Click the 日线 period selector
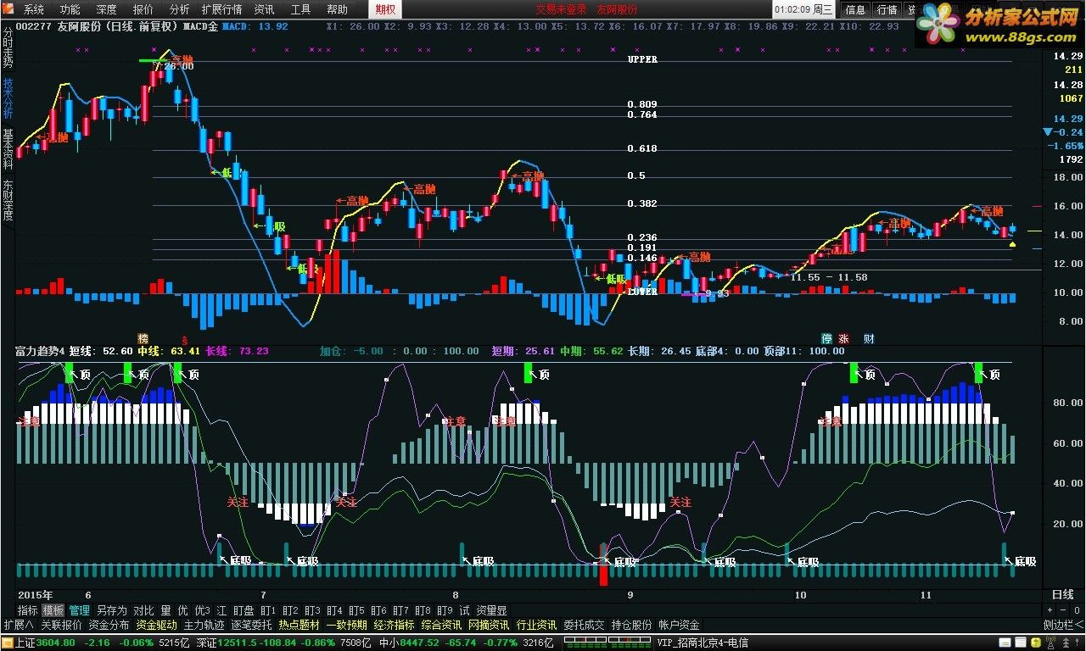The height and width of the screenshot is (651, 1086). point(1062,595)
